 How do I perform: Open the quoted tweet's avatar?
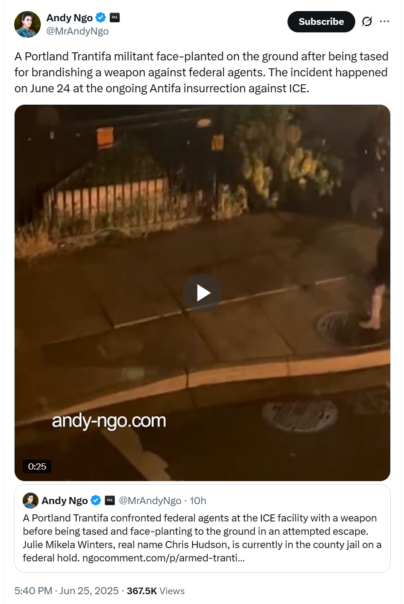31,500
